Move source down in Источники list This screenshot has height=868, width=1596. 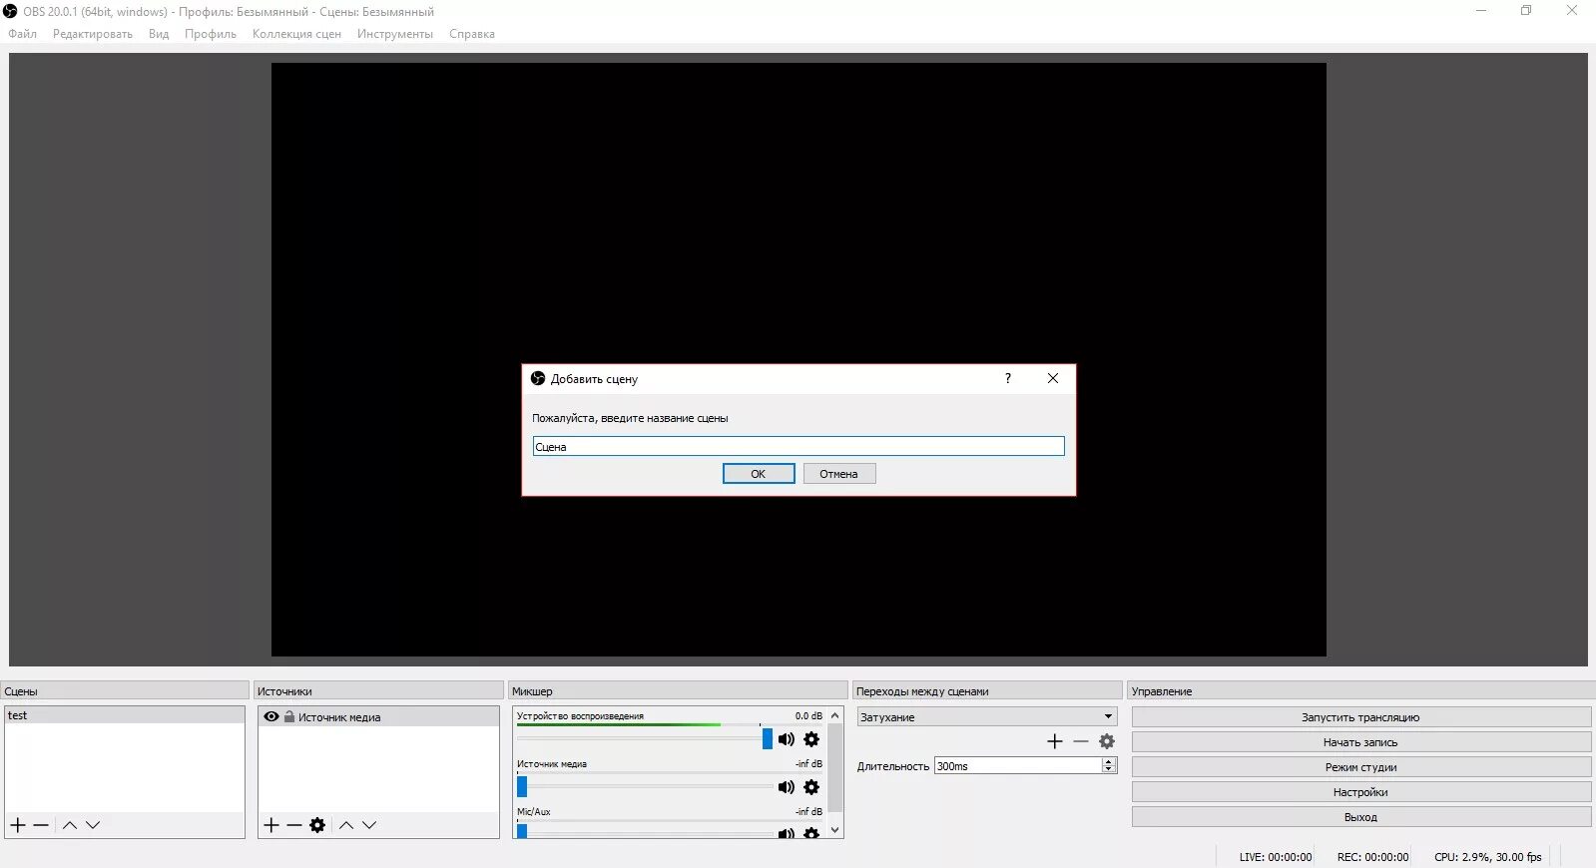(369, 825)
